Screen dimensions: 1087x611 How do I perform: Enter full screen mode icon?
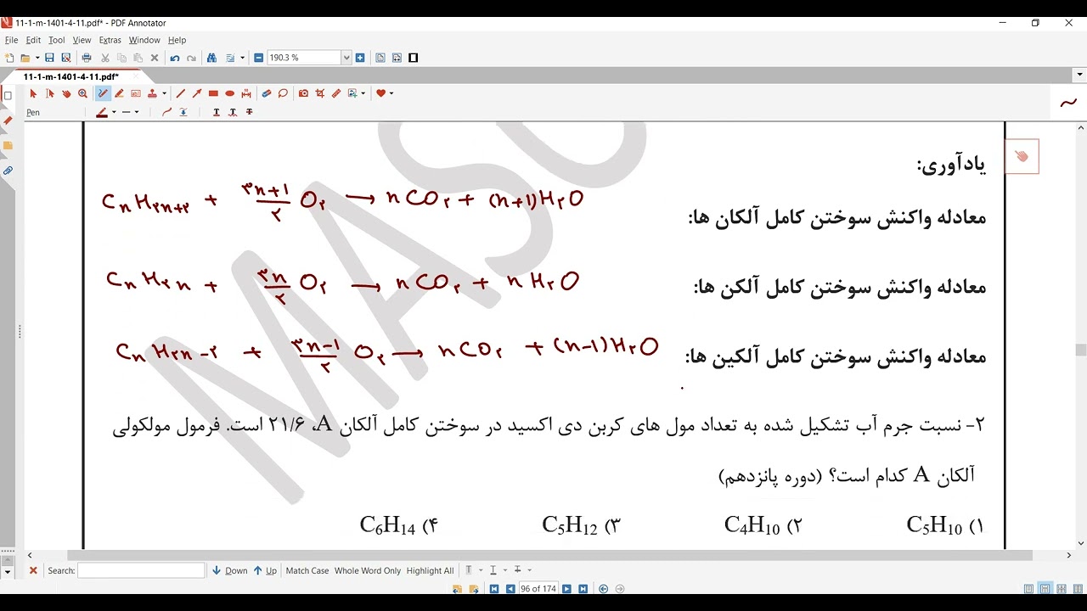tap(413, 58)
